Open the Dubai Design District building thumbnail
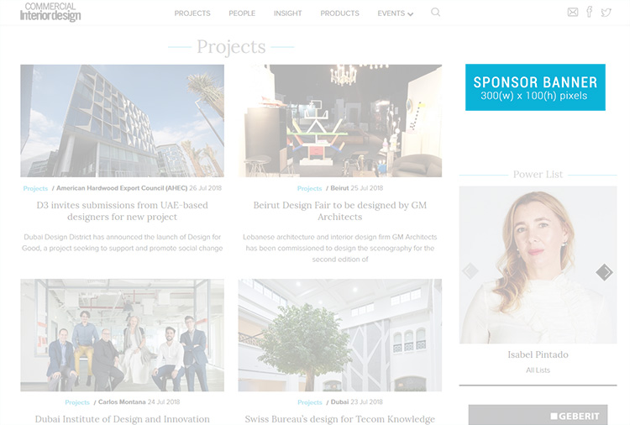Image resolution: width=630 pixels, height=425 pixels. (122, 121)
